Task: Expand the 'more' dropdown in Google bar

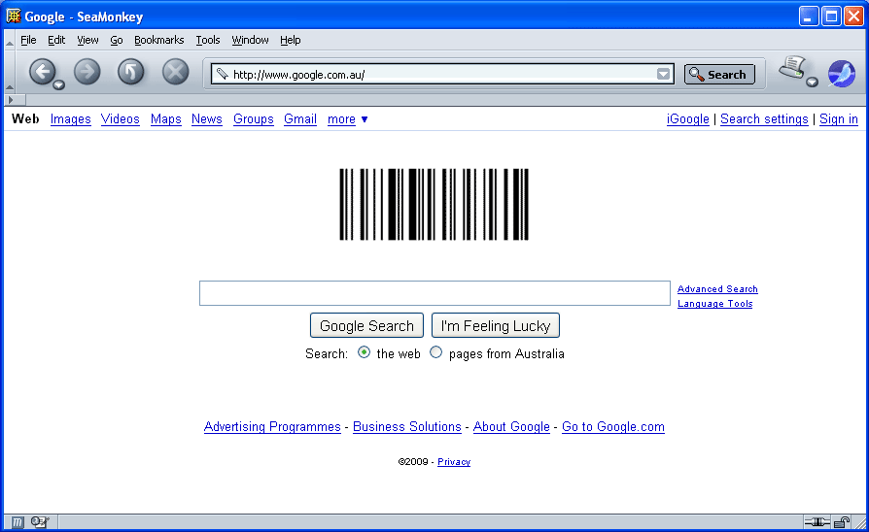Action: (347, 119)
